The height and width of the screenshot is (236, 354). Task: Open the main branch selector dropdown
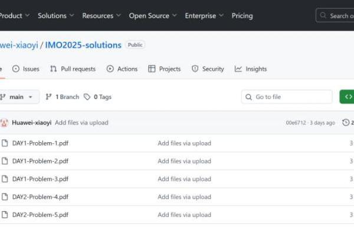[19, 97]
